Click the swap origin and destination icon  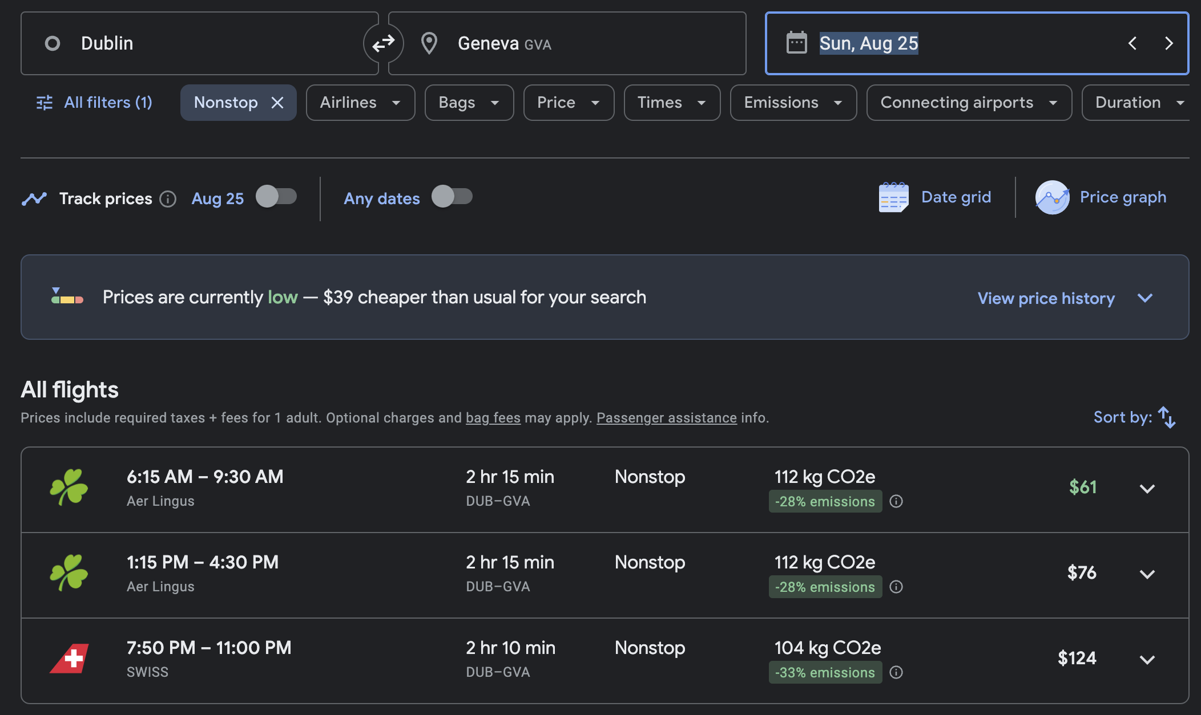pyautogui.click(x=384, y=43)
